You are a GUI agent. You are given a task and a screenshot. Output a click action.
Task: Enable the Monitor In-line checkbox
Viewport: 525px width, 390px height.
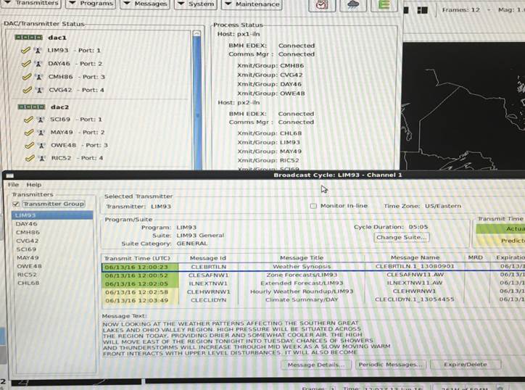(x=313, y=206)
